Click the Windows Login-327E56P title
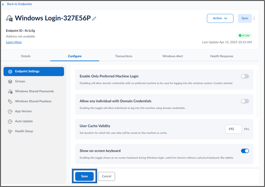 click(x=53, y=18)
